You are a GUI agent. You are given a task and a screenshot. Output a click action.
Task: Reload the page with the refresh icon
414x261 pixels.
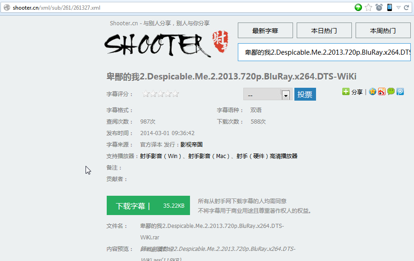407,7
